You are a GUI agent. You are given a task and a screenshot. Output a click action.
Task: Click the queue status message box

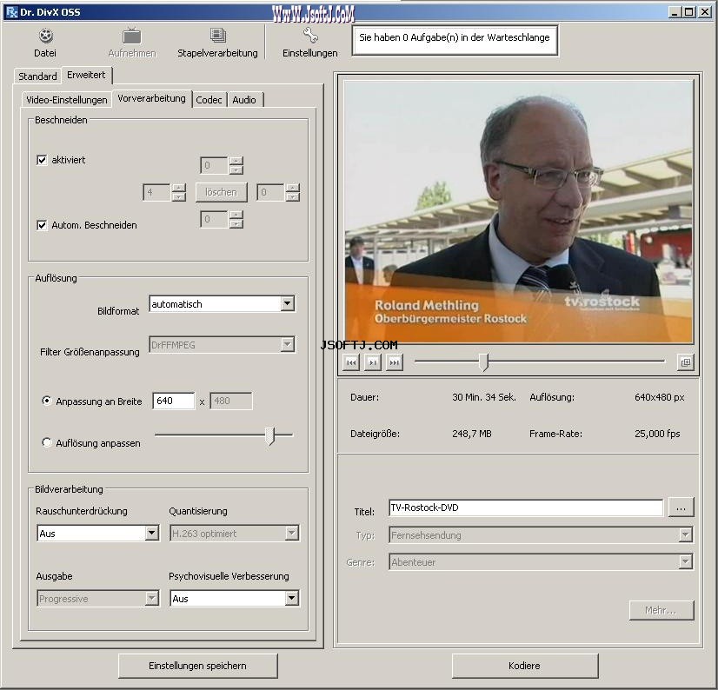tap(455, 40)
